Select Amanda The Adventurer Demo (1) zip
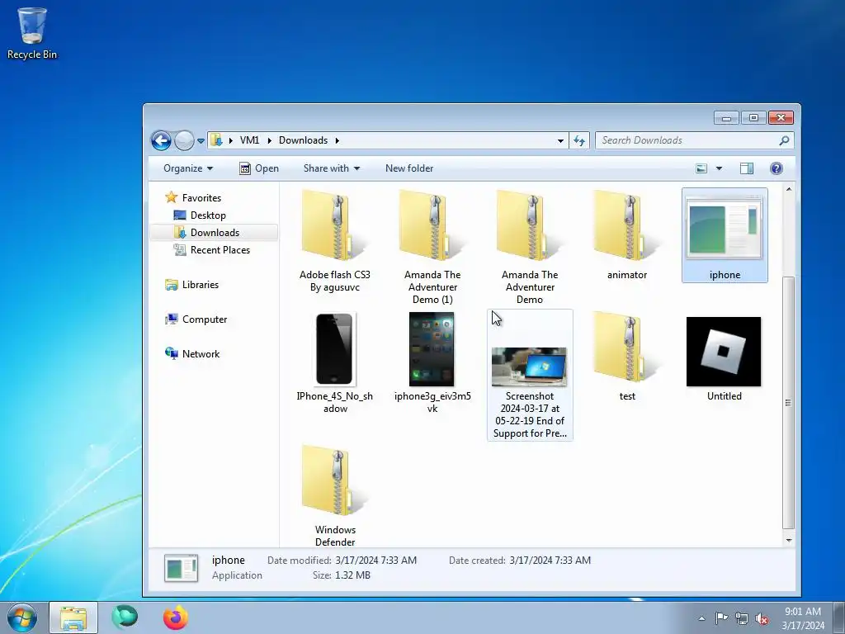Viewport: 845px width, 634px height. pos(432,246)
